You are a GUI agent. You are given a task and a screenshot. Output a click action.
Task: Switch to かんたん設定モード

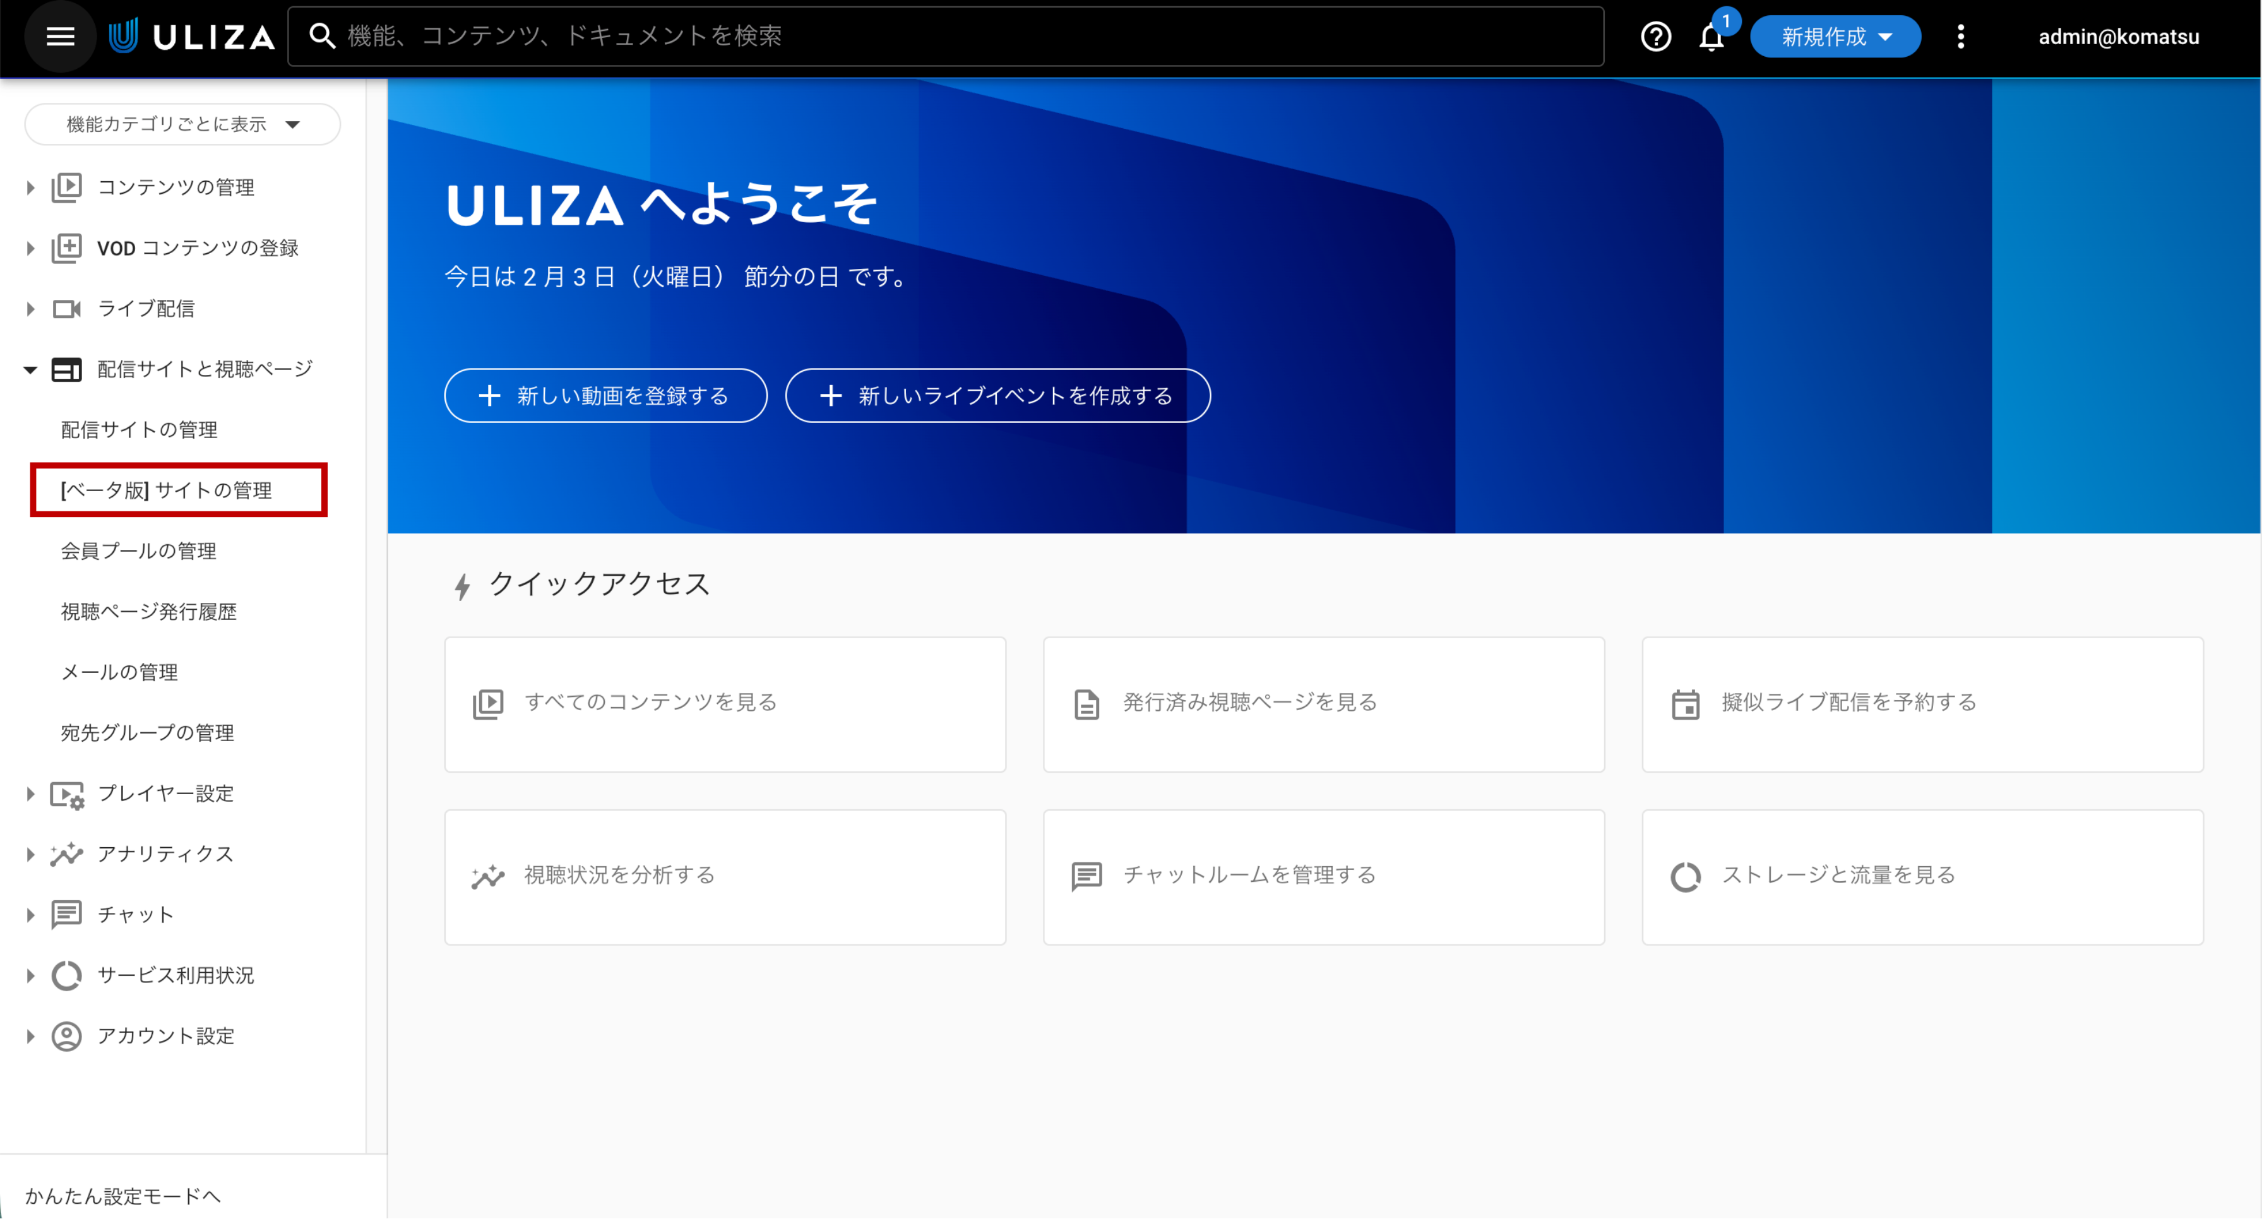pyautogui.click(x=123, y=1195)
